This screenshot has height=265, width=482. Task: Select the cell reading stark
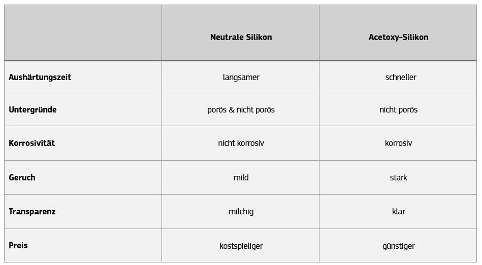[398, 178]
